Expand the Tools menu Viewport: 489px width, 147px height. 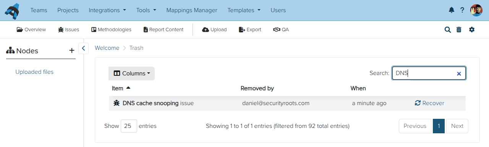pyautogui.click(x=146, y=10)
